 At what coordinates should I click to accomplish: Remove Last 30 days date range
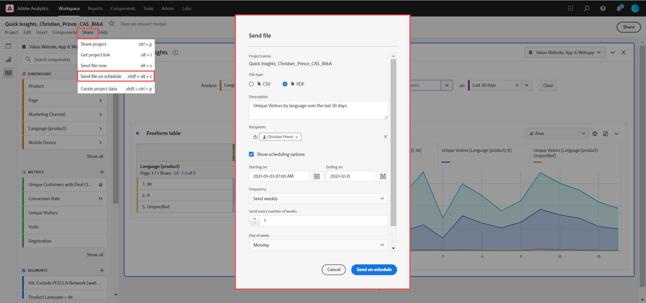coord(517,85)
